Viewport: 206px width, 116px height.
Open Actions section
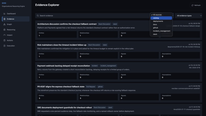(16, 40)
